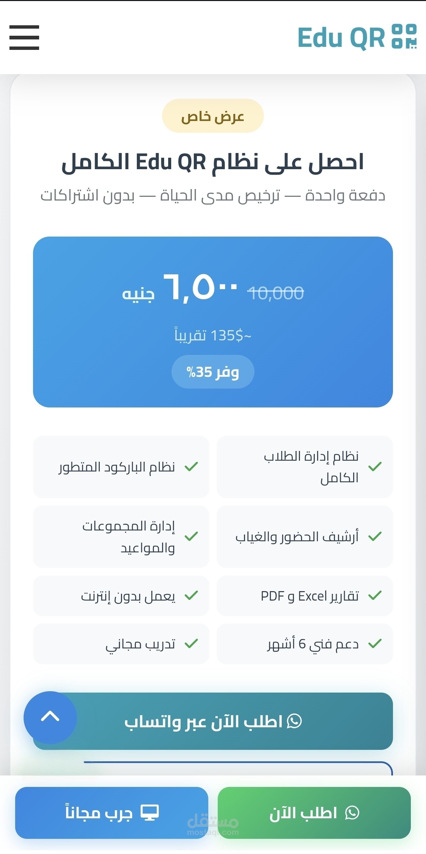Tap the وفر 35% savings pill
Viewport: 426px width, 854px height.
click(213, 372)
